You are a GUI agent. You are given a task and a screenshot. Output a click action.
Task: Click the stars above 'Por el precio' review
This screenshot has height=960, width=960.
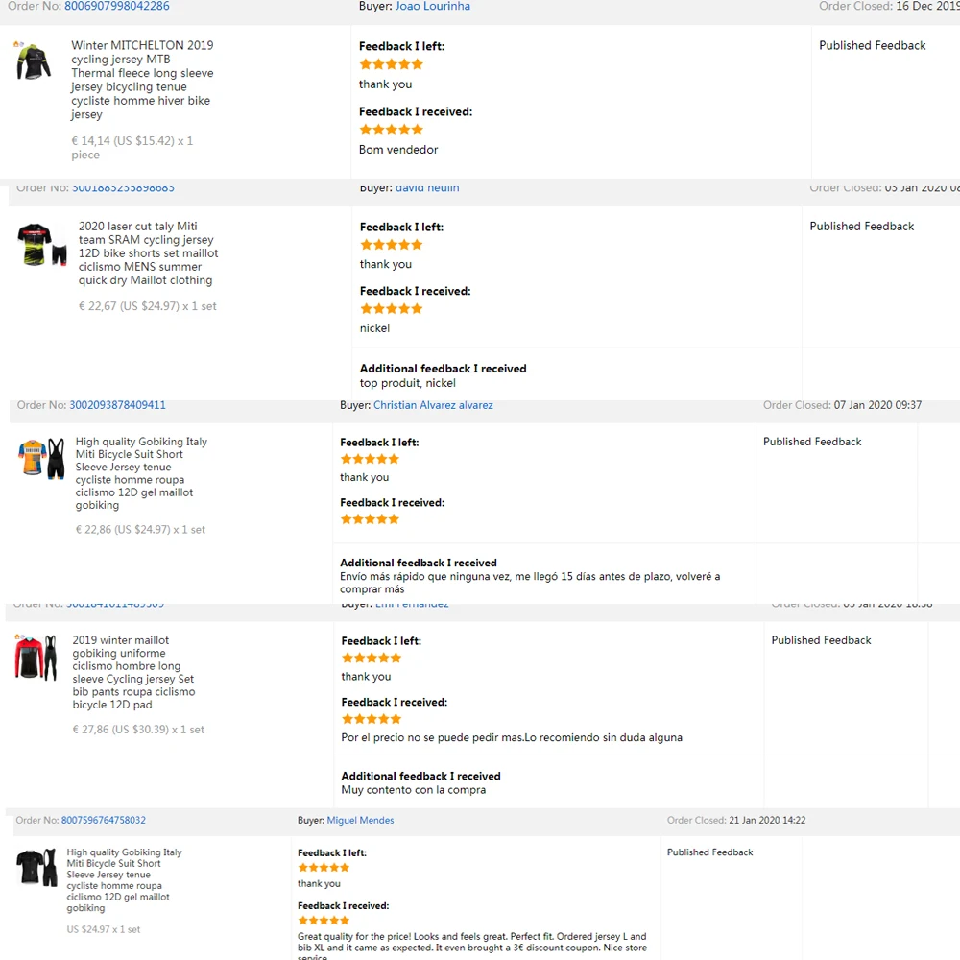pyautogui.click(x=372, y=719)
